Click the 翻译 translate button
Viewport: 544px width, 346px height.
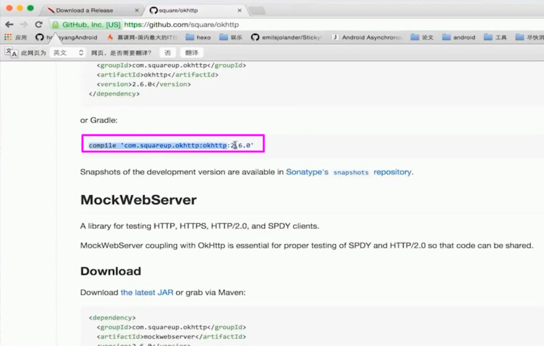(191, 53)
